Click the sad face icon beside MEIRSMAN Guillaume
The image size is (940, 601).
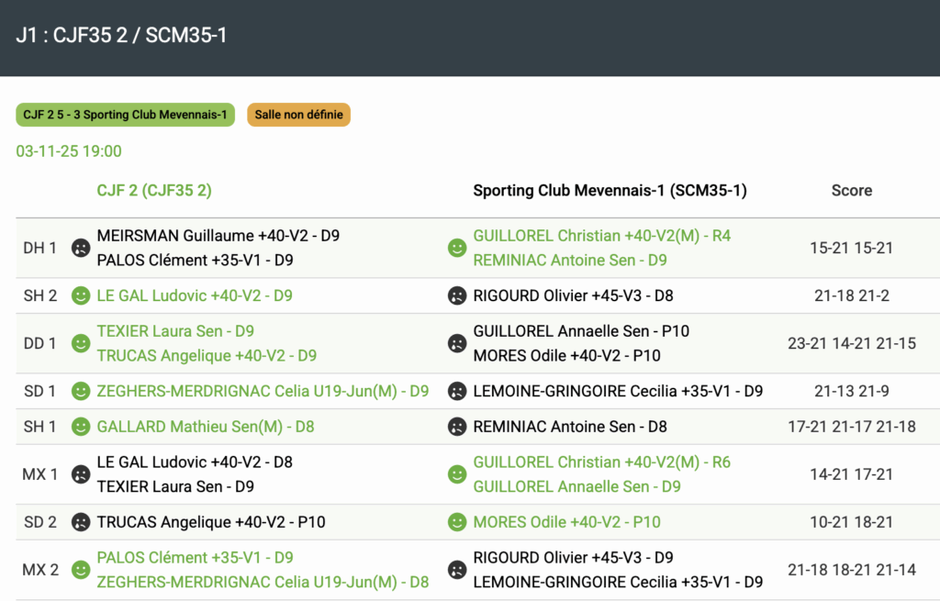click(x=81, y=248)
